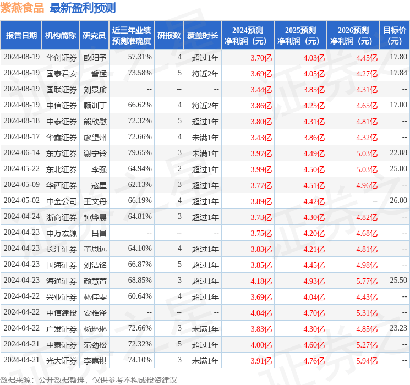The height and width of the screenshot is (385, 410).
Task: Click the accuracy value 79.65%
Action: 140,153
